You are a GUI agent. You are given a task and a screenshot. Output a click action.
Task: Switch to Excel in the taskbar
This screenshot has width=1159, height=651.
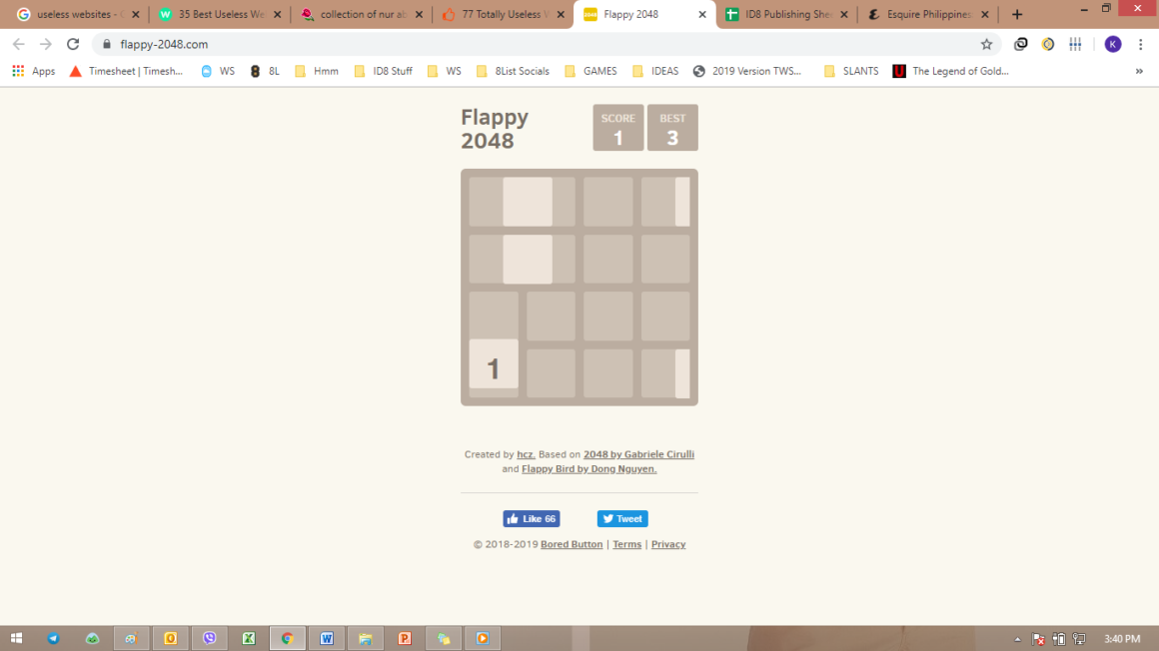pos(249,638)
